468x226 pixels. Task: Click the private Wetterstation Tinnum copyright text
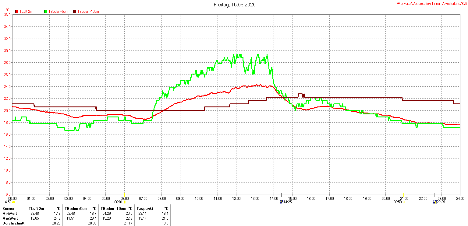[432, 3]
